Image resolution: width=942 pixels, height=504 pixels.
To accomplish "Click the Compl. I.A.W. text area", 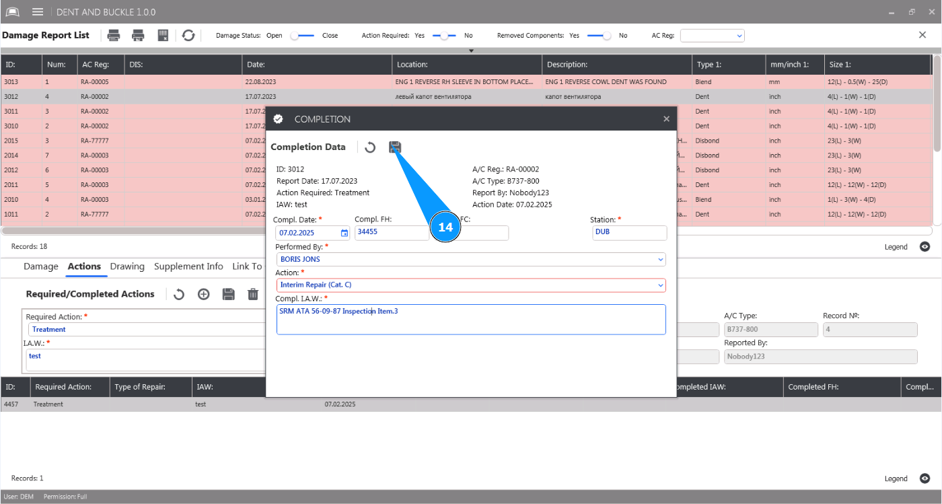I will click(x=471, y=319).
